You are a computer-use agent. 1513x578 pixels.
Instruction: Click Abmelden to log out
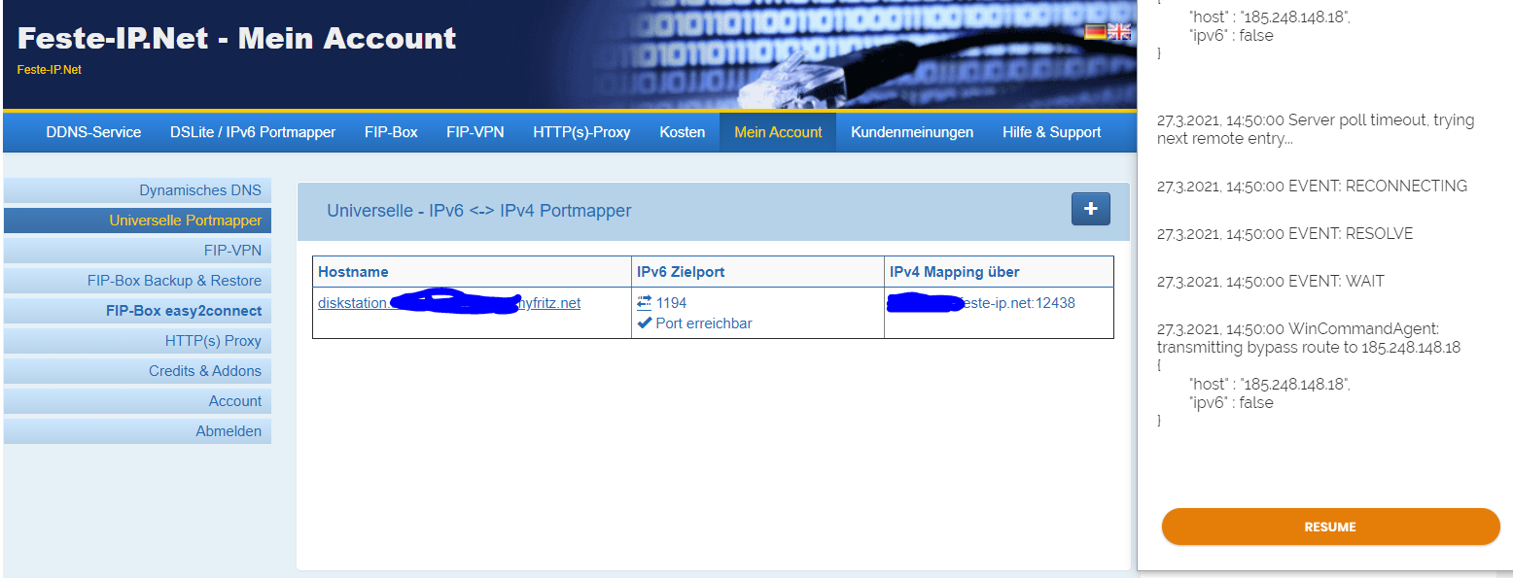click(229, 431)
